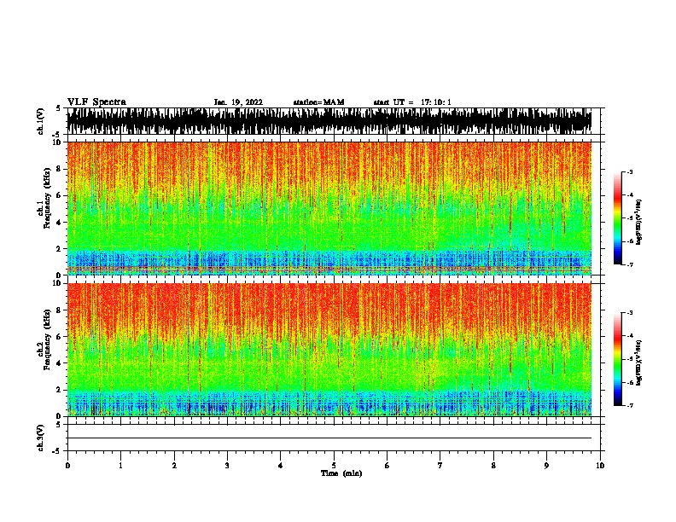Click the '4' kHz tick on ch.1 spectrogram
Image resolution: width=676 pixels, height=522 pixels.
click(60, 223)
